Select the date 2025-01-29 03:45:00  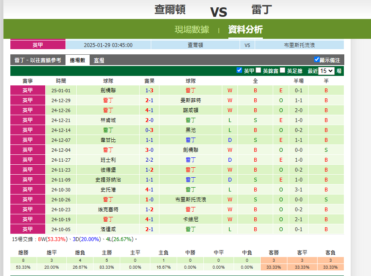(108, 45)
